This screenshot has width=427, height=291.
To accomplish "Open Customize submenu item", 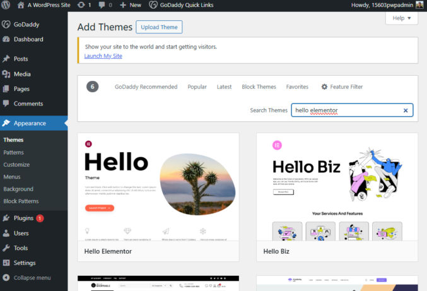I will tap(16, 165).
